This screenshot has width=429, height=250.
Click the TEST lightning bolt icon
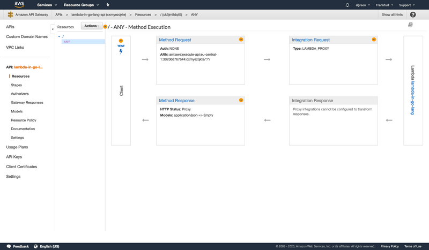pos(121,51)
